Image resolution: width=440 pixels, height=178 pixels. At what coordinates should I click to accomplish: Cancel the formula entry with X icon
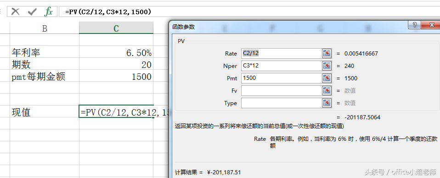tap(16, 12)
